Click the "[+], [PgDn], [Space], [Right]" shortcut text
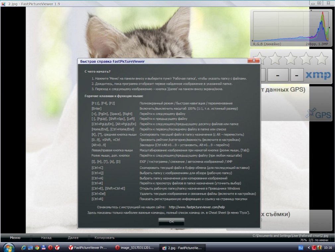Screen dimensions: 335x252 pos(112,114)
